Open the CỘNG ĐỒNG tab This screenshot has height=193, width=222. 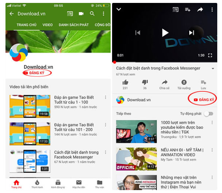(103, 25)
